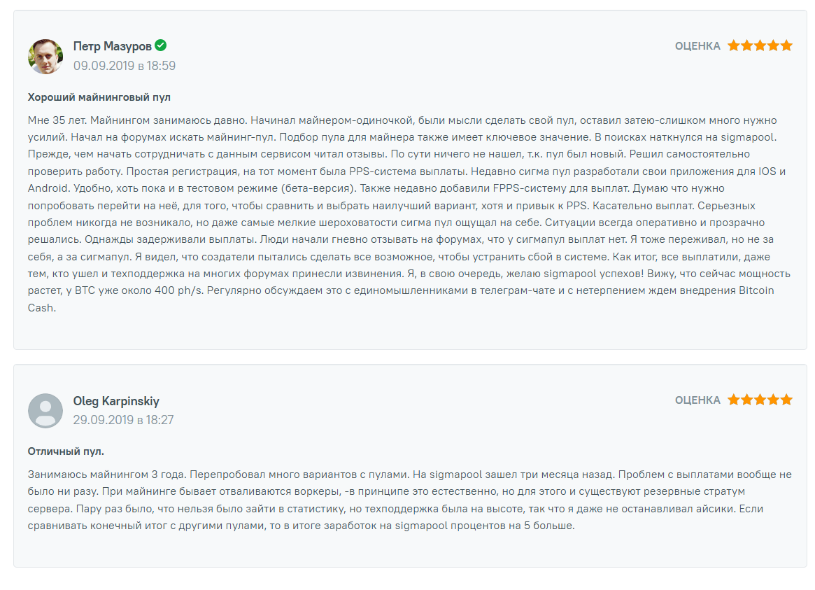Click the green verified checkmark badge

[161, 45]
